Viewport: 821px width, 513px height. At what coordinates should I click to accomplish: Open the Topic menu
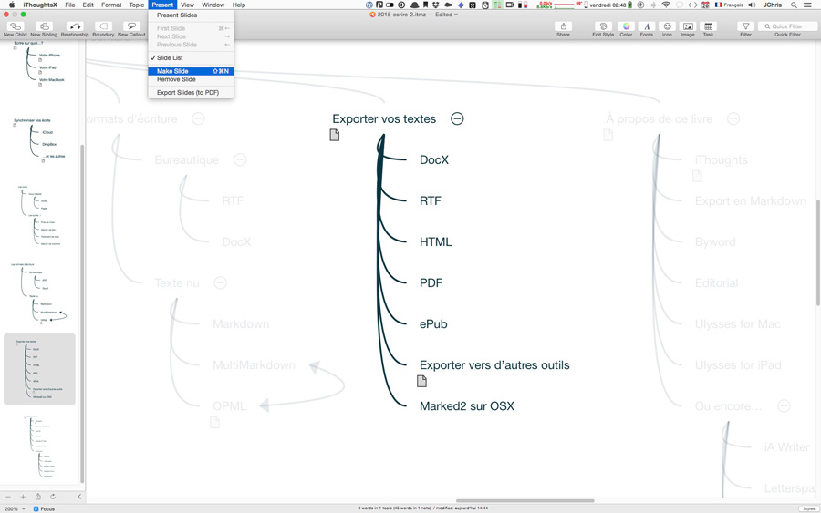click(137, 5)
